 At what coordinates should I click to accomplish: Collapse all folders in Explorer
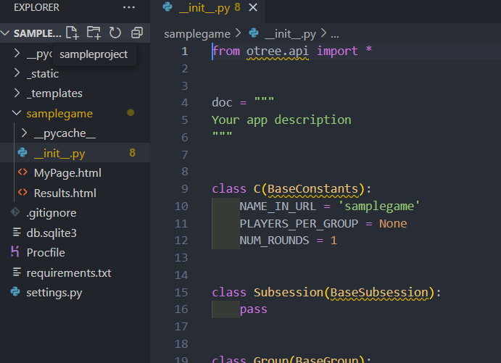pyautogui.click(x=136, y=33)
